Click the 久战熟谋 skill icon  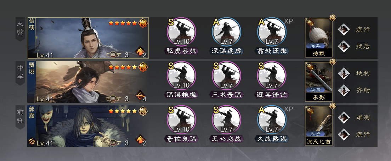tap(272, 120)
